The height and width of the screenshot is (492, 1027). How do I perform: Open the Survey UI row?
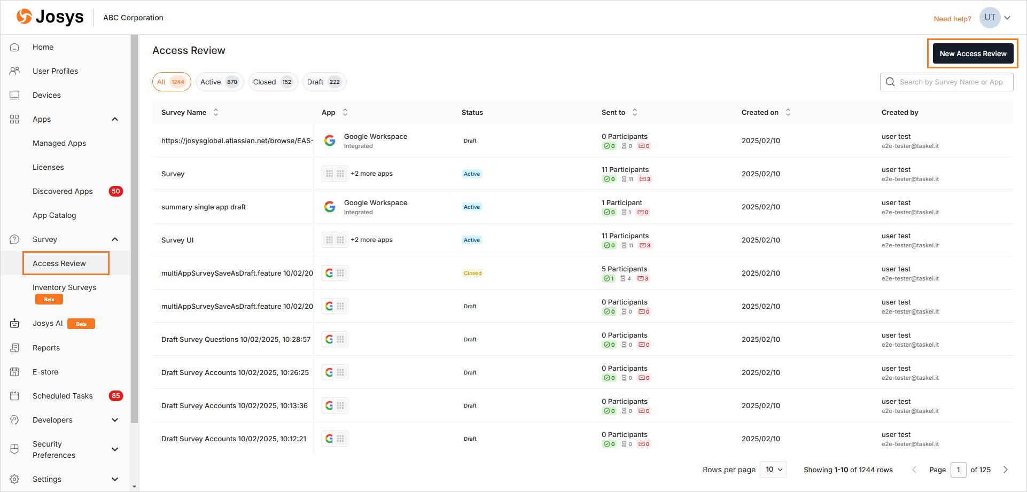click(582, 240)
